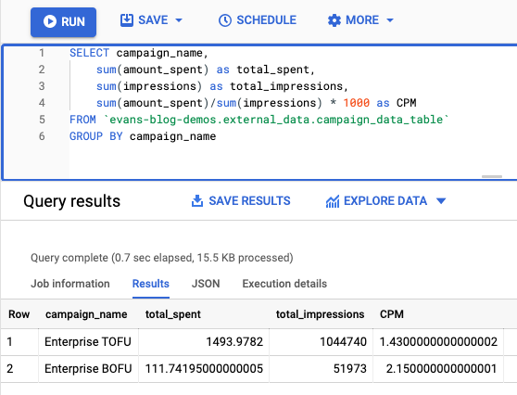
Task: Click the table name evans-blog-demos.external_data.campaign_data_table
Action: click(276, 120)
